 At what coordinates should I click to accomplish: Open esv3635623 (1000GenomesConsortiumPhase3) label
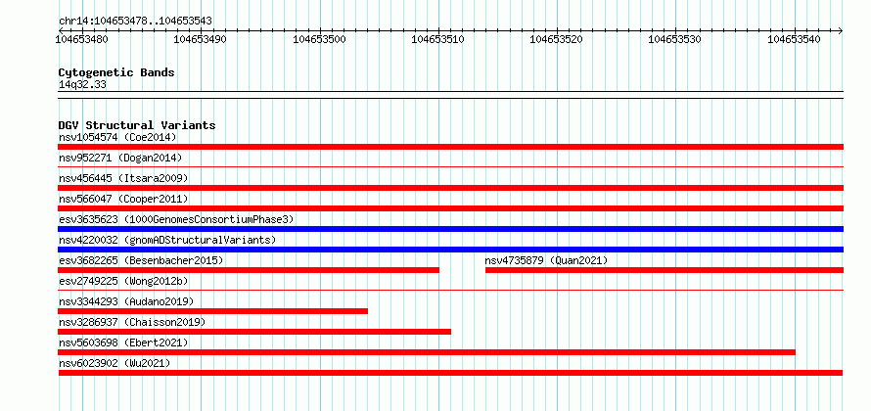coord(176,219)
